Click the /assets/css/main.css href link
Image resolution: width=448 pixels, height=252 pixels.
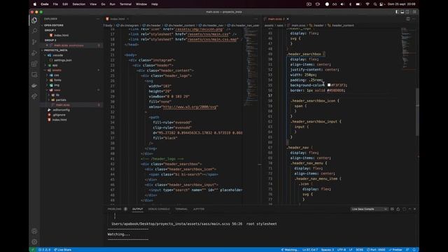pyautogui.click(x=209, y=34)
